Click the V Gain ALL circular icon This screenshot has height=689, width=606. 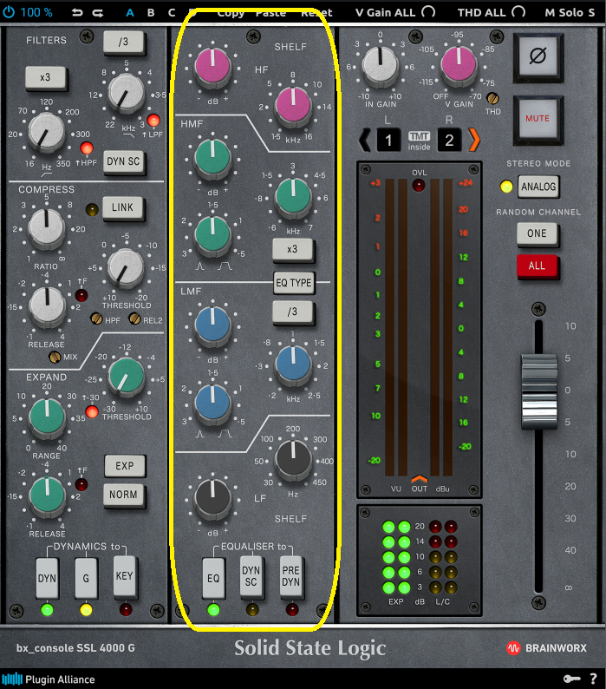428,11
